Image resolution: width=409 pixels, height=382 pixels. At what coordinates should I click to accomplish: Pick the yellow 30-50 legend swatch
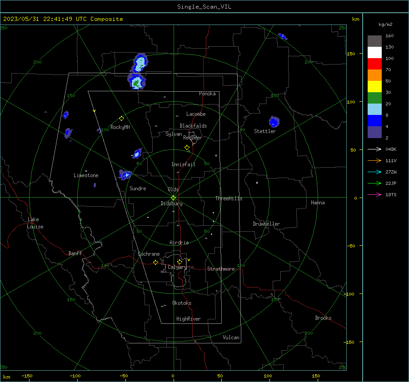[374, 87]
